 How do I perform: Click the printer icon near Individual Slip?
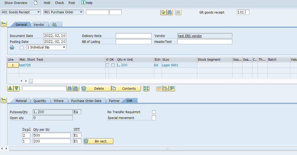pos(12,47)
